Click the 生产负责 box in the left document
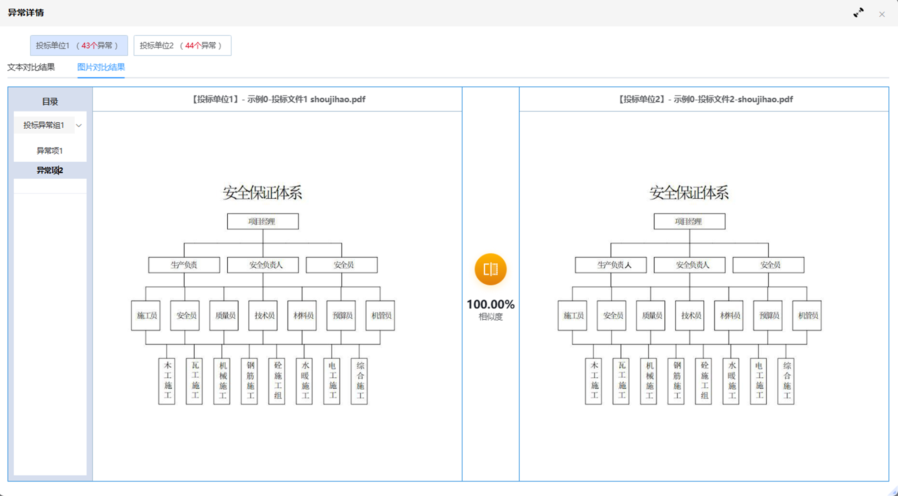This screenshot has width=898, height=496. (184, 265)
